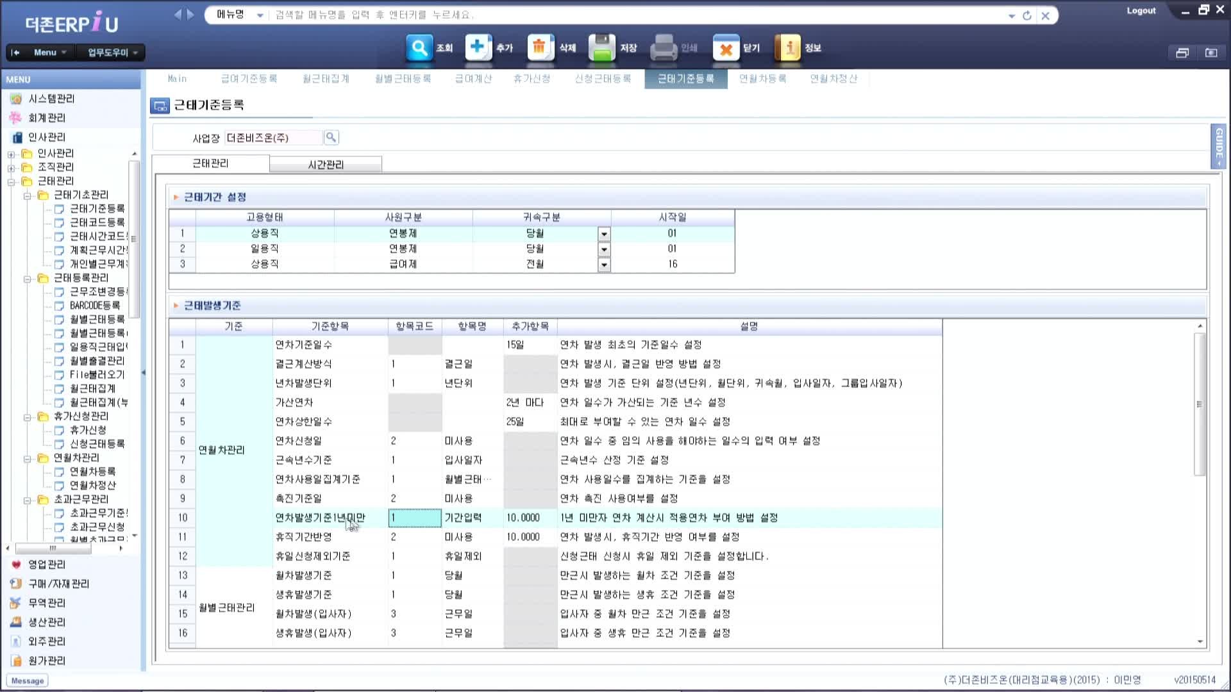Click the 시스템관리 module icon
This screenshot has width=1231, height=692.
coord(16,99)
